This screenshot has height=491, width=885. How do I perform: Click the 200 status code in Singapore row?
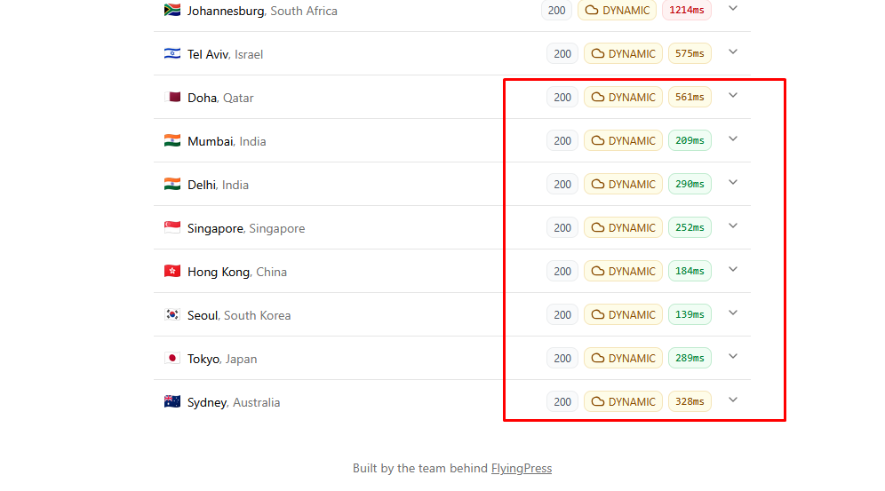(x=562, y=227)
